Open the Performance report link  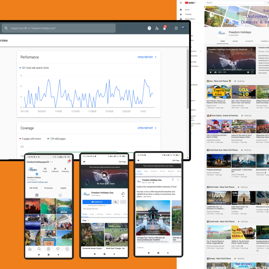(147, 57)
